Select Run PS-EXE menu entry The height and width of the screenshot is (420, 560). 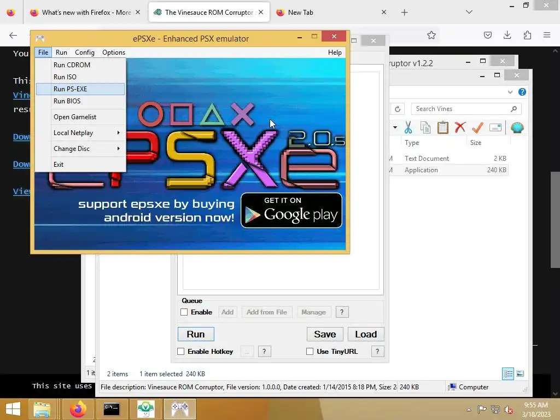click(x=80, y=89)
